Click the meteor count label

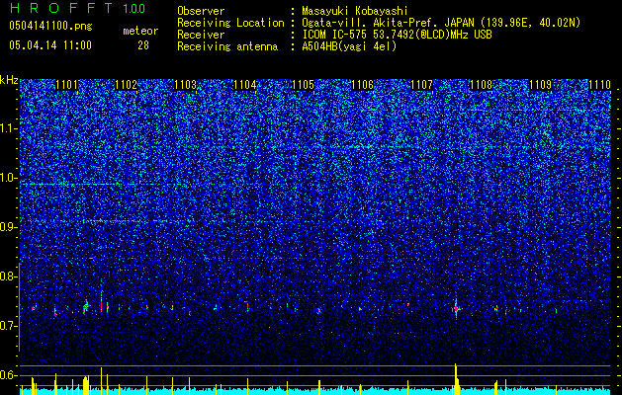point(140,31)
